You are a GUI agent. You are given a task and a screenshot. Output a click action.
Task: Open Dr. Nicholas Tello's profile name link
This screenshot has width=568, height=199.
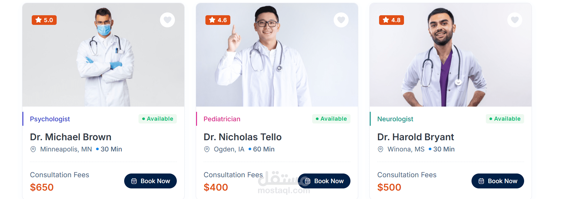point(242,137)
